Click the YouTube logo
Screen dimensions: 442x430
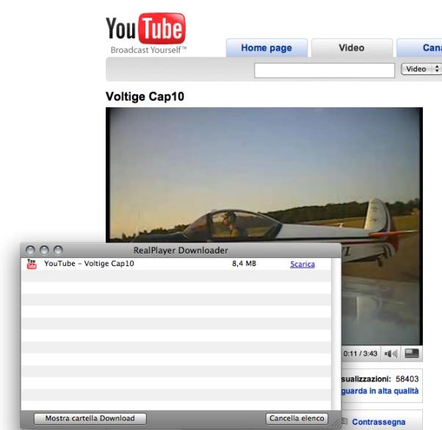tap(145, 33)
